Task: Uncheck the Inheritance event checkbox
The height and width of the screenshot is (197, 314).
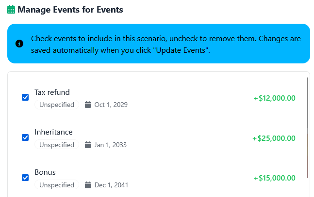Action: coord(25,137)
